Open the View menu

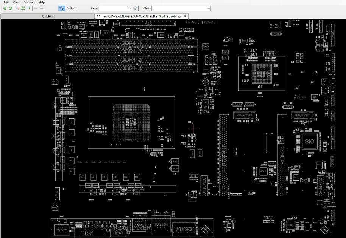(x=16, y=2)
